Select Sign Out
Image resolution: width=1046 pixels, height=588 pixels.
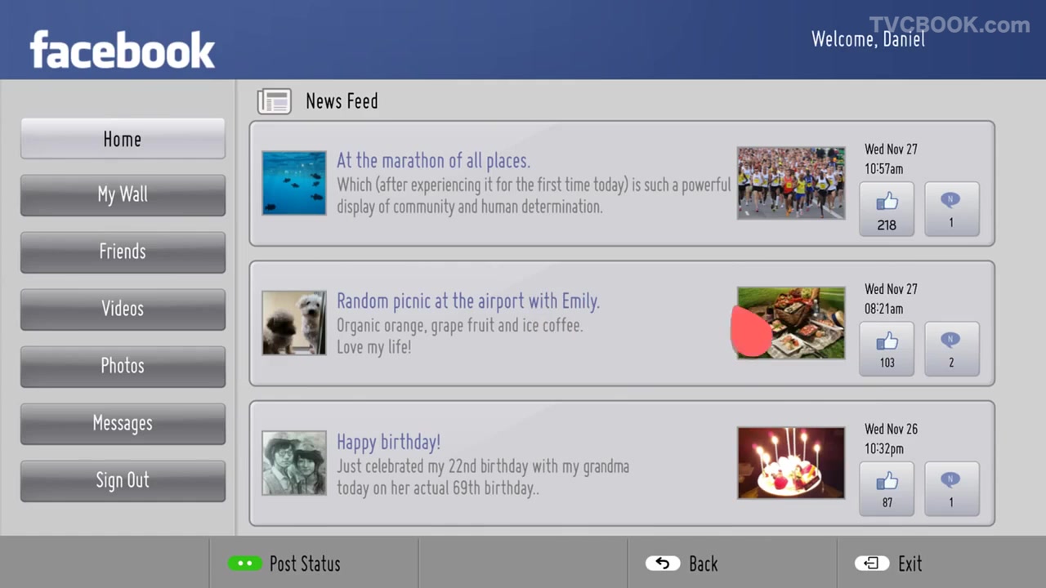click(x=123, y=480)
